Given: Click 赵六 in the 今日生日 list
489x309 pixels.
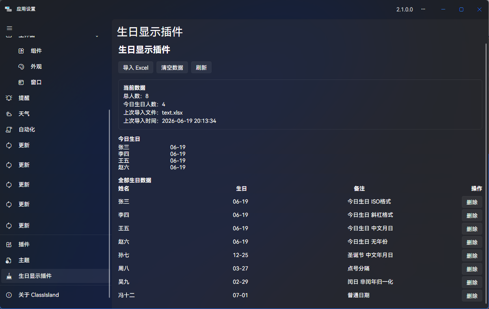Looking at the screenshot, I should pos(124,167).
